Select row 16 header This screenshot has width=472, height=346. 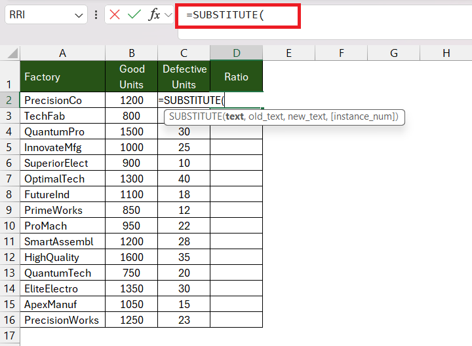click(x=10, y=320)
